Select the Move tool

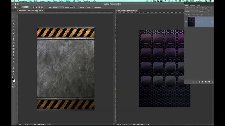click(x=13, y=14)
